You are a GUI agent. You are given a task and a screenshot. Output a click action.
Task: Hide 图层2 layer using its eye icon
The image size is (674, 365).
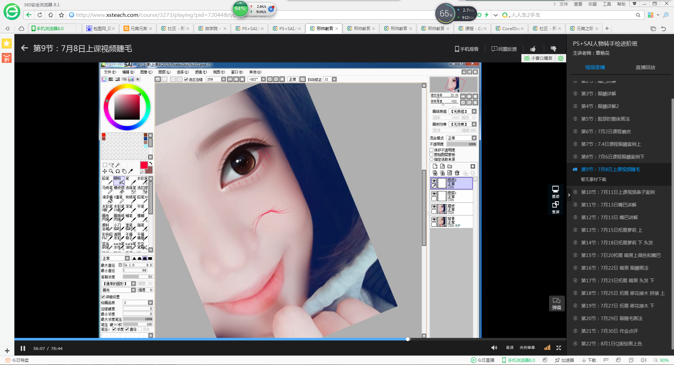[x=434, y=181]
